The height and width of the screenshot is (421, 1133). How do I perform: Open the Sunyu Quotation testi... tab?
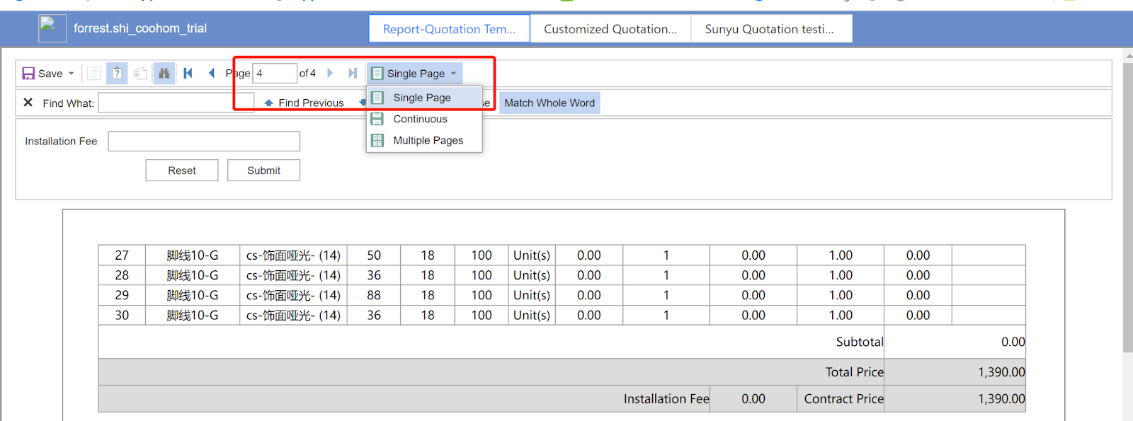[x=770, y=29]
